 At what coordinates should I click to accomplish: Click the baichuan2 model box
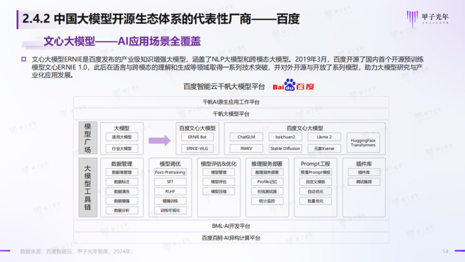(285, 137)
